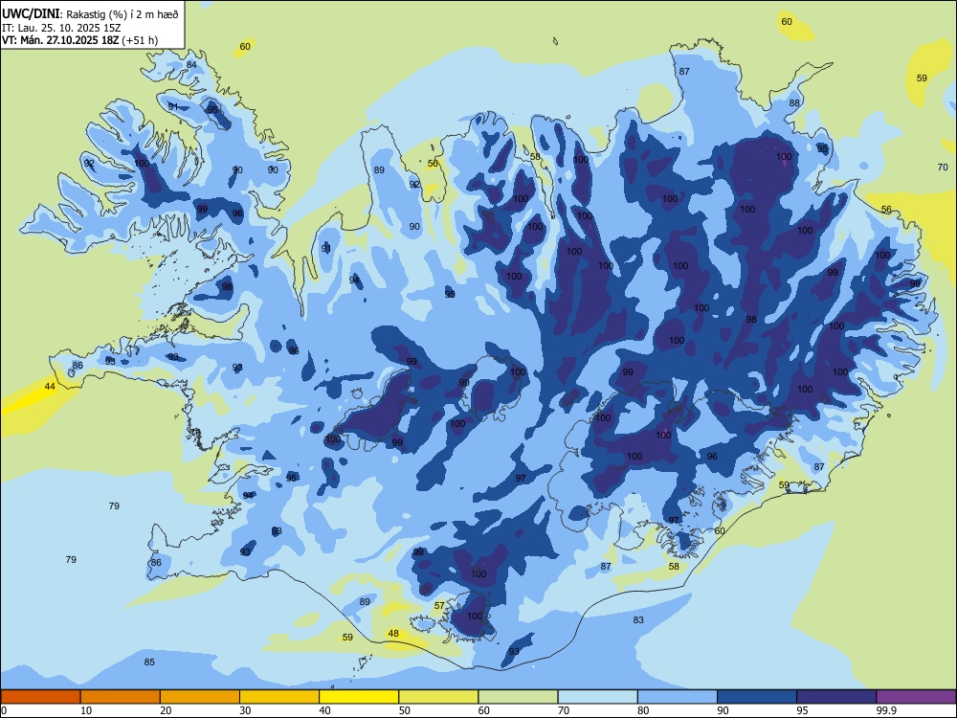
Task: Select the orange 10–20 legend color segment
Action: click(x=121, y=697)
